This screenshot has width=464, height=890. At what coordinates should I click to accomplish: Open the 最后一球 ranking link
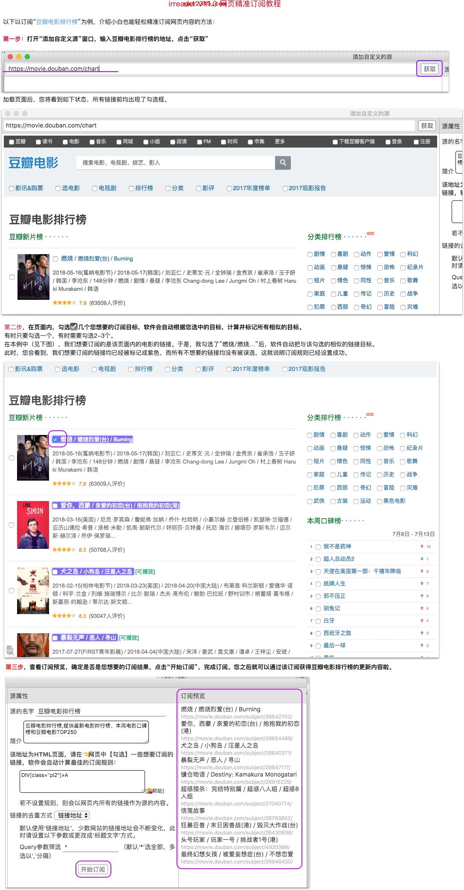point(334,645)
